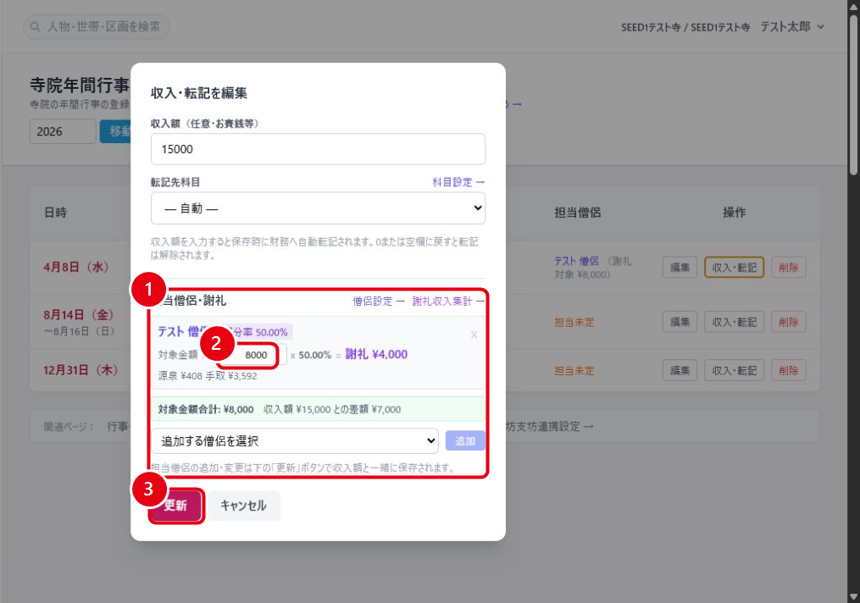The image size is (860, 603).
Task: Click the 更新 button
Action: (x=176, y=506)
